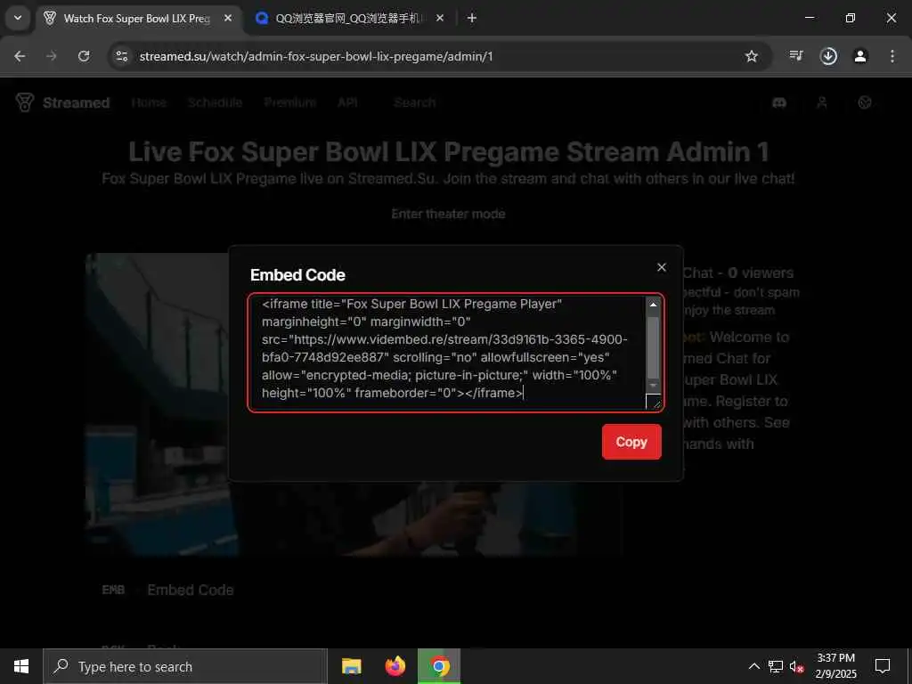Open the Schedule nav link
Image resolution: width=912 pixels, height=684 pixels.
click(215, 102)
